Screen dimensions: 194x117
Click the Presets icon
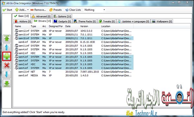click(x=51, y=10)
